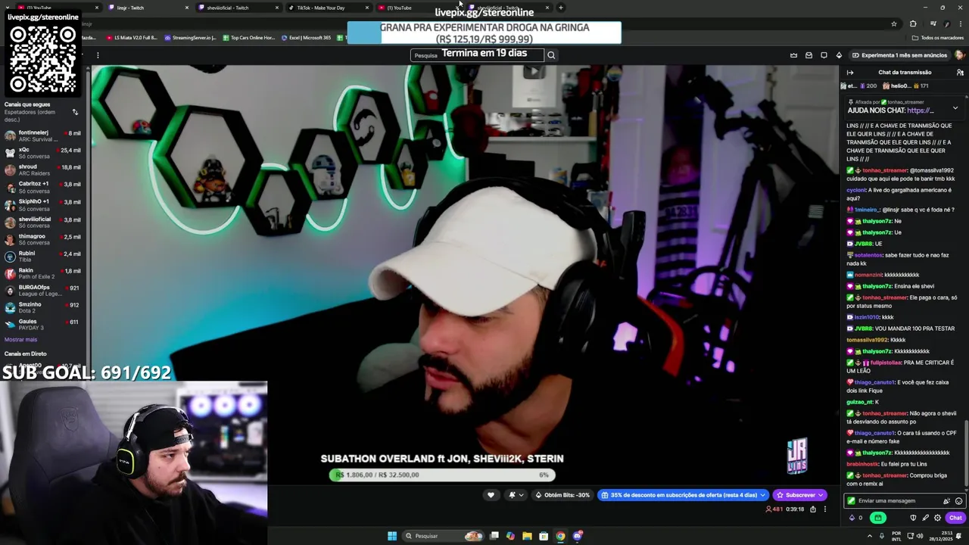Click Obtém Bits: -30% button

(x=562, y=495)
